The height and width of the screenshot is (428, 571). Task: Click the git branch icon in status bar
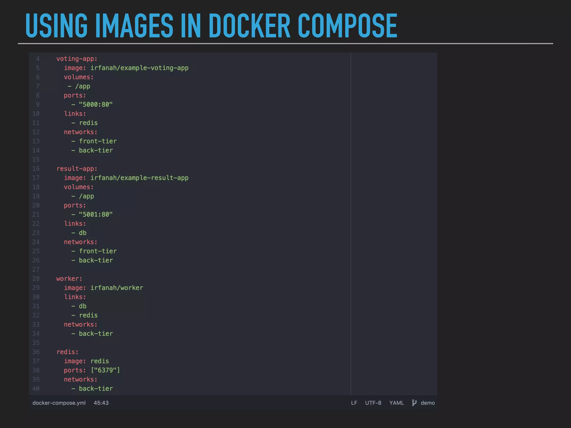click(414, 403)
